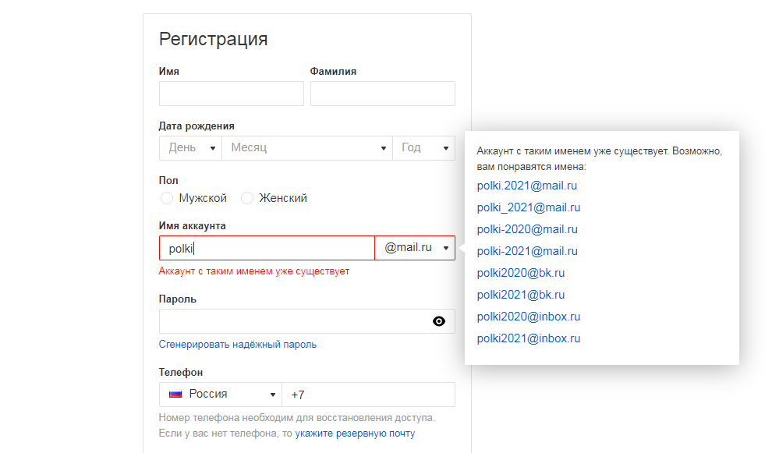Focus the account name field containing polki
The width and height of the screenshot is (765, 453).
click(x=267, y=248)
